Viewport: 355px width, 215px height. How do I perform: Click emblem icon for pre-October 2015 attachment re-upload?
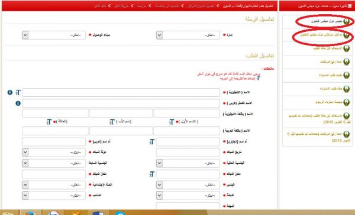tap(346, 134)
